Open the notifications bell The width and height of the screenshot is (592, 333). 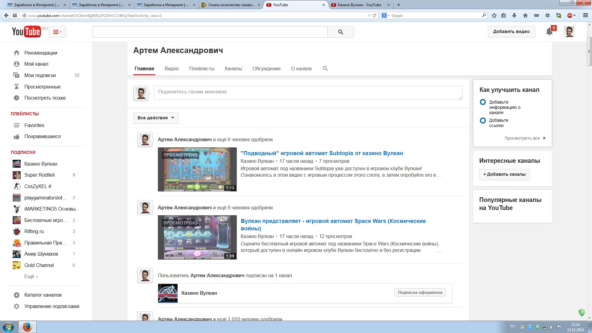[549, 31]
